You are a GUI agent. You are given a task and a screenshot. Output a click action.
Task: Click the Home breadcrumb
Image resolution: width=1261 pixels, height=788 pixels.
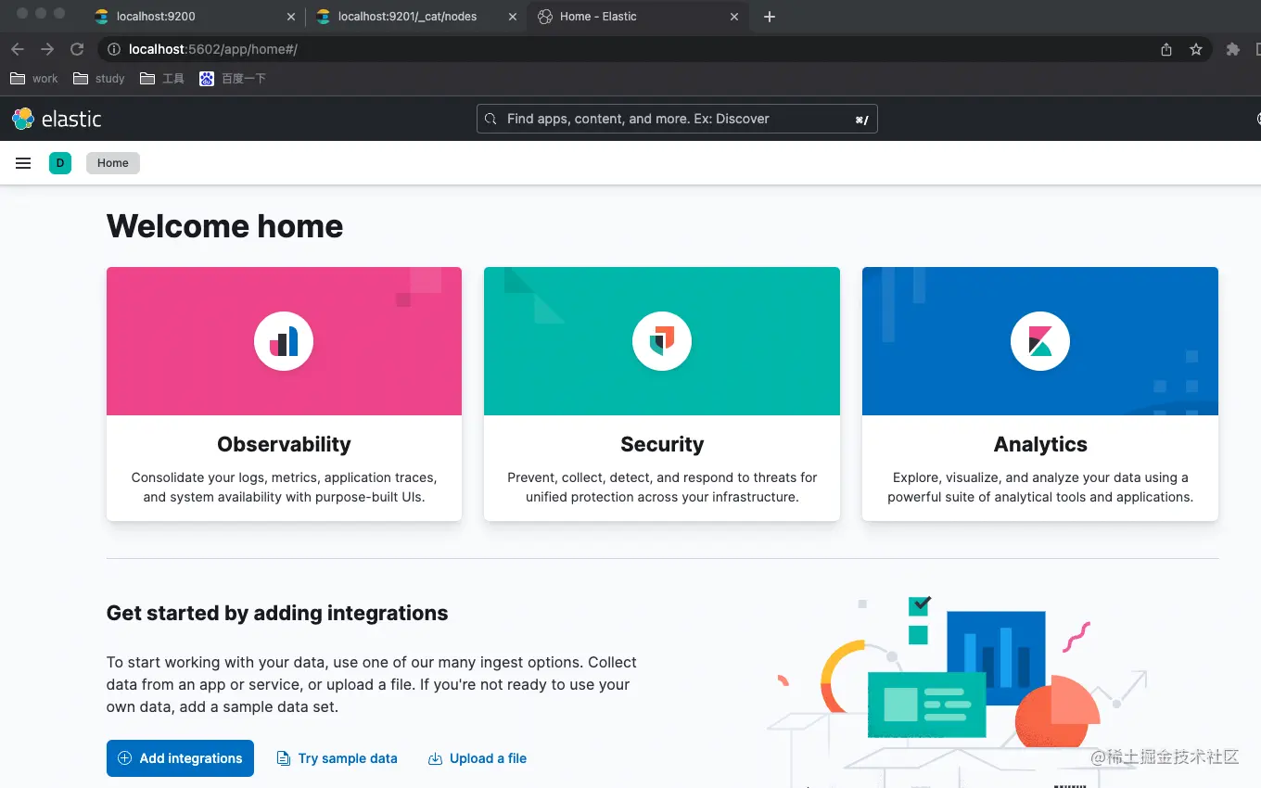(x=113, y=163)
